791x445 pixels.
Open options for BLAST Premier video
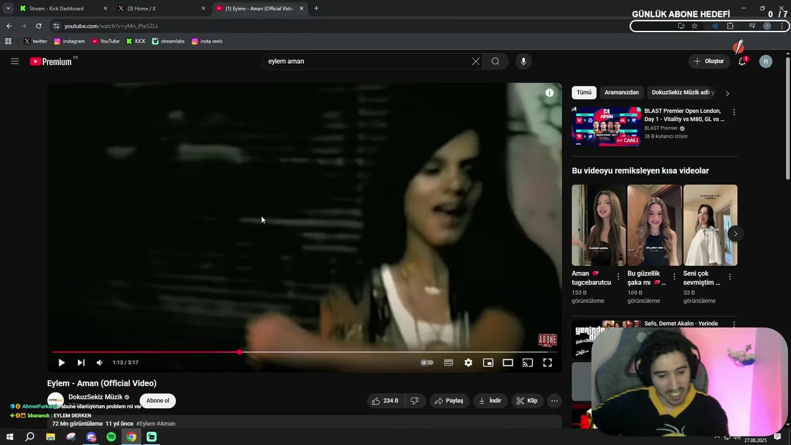[x=734, y=112]
